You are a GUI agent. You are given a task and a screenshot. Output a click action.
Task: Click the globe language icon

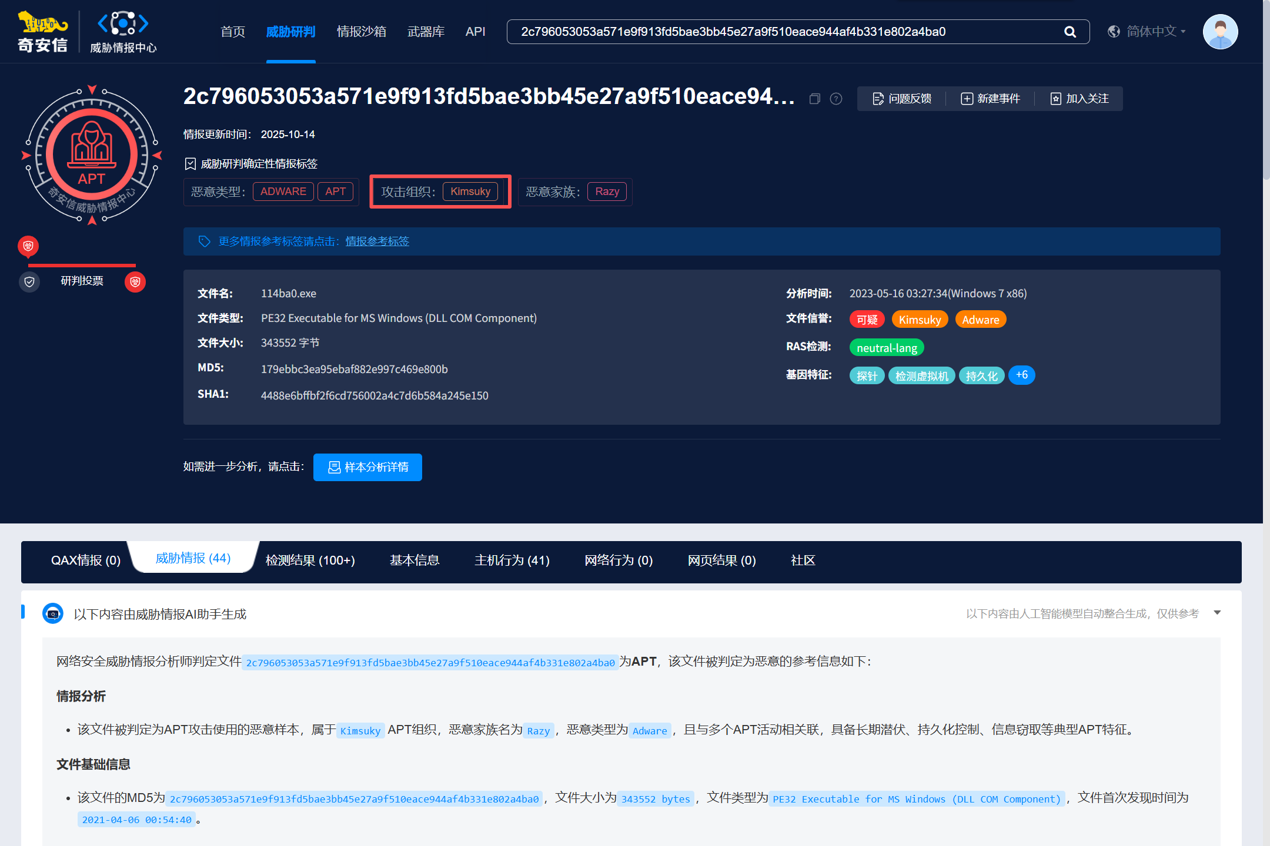[1114, 32]
